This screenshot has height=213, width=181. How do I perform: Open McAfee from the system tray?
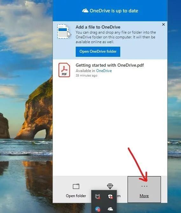coord(98,196)
